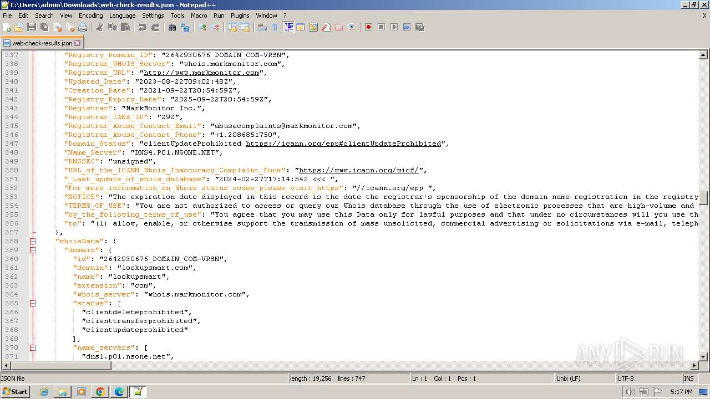
Task: Open the Windows Start menu
Action: tap(15, 392)
